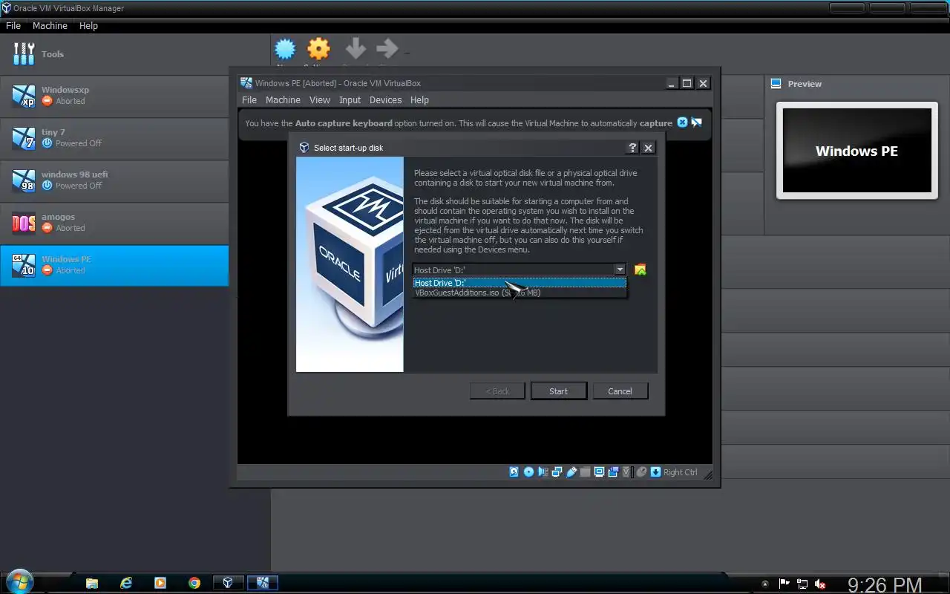Select the Windows PE virtual machine entry
The image size is (950, 594).
(x=114, y=265)
